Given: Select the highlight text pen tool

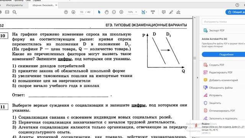Looking at the screenshot, I should point(171,12).
